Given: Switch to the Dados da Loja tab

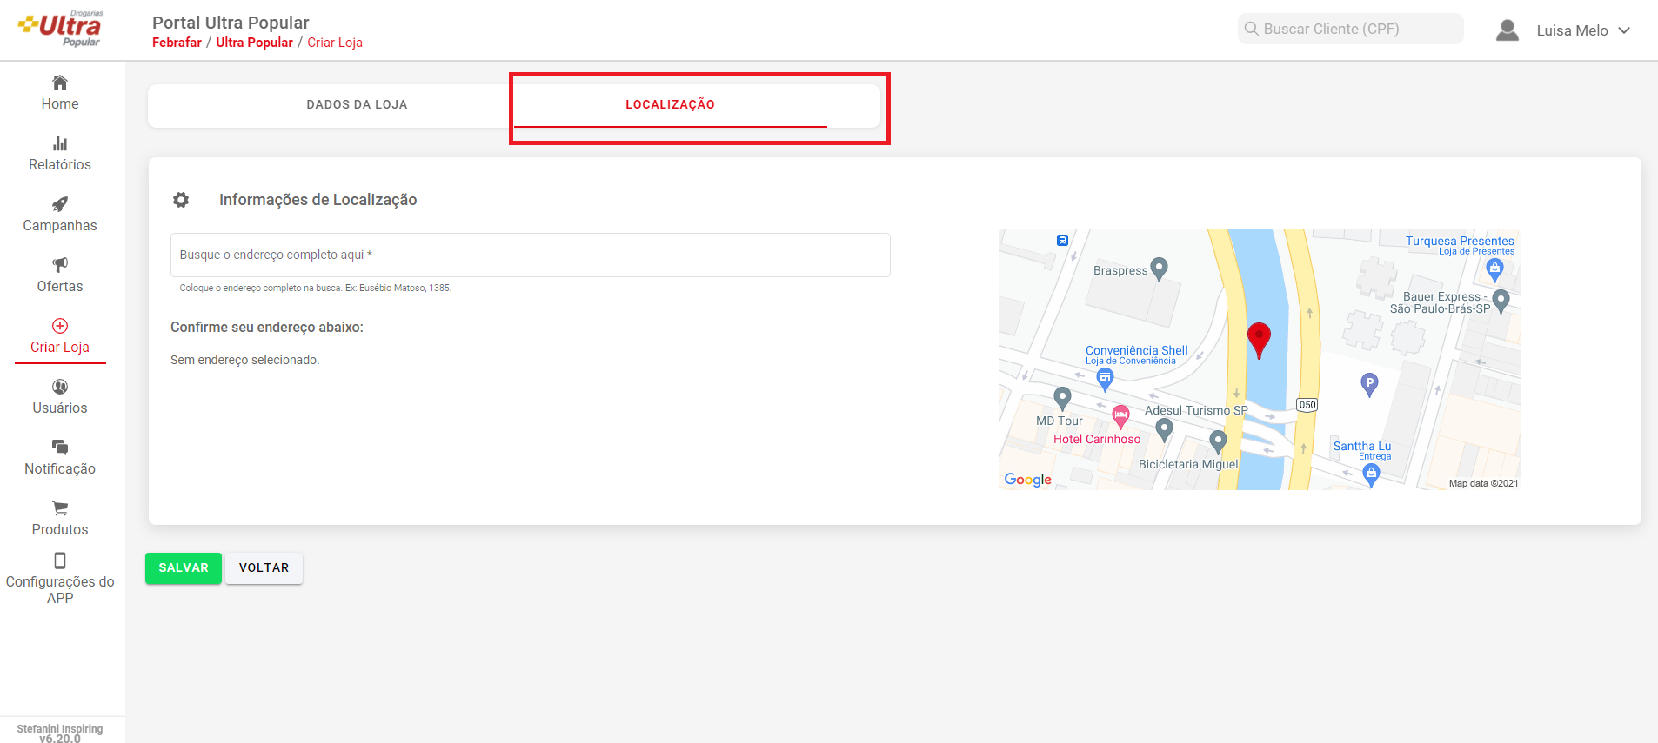Looking at the screenshot, I should coord(357,104).
